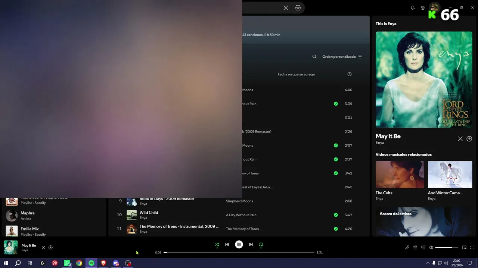Clear the search field with the X
478x268 pixels.
click(x=286, y=8)
